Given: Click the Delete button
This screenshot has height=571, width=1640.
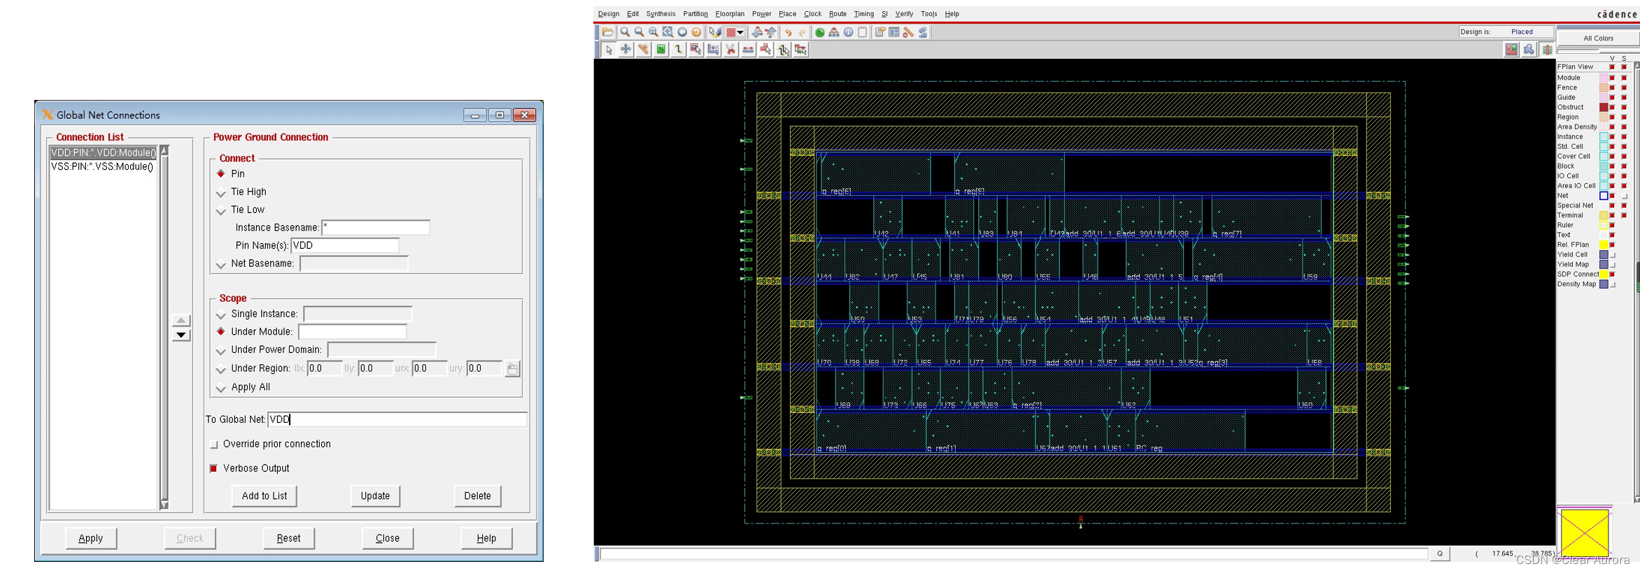Looking at the screenshot, I should pyautogui.click(x=477, y=496).
